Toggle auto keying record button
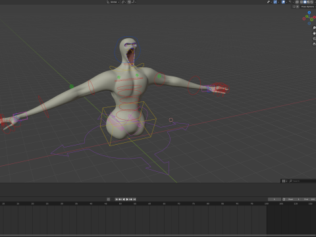This screenshot has height=237, width=316. coord(108,199)
